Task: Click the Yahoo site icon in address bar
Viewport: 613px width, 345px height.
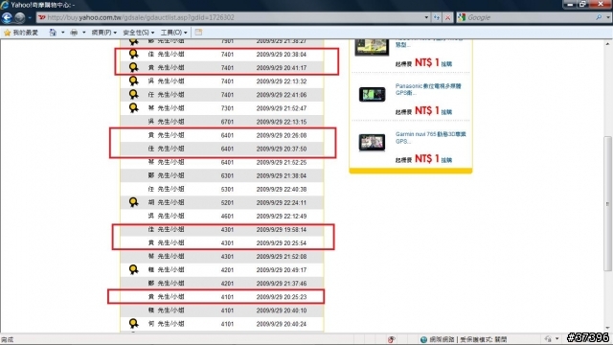Action: tap(41, 17)
